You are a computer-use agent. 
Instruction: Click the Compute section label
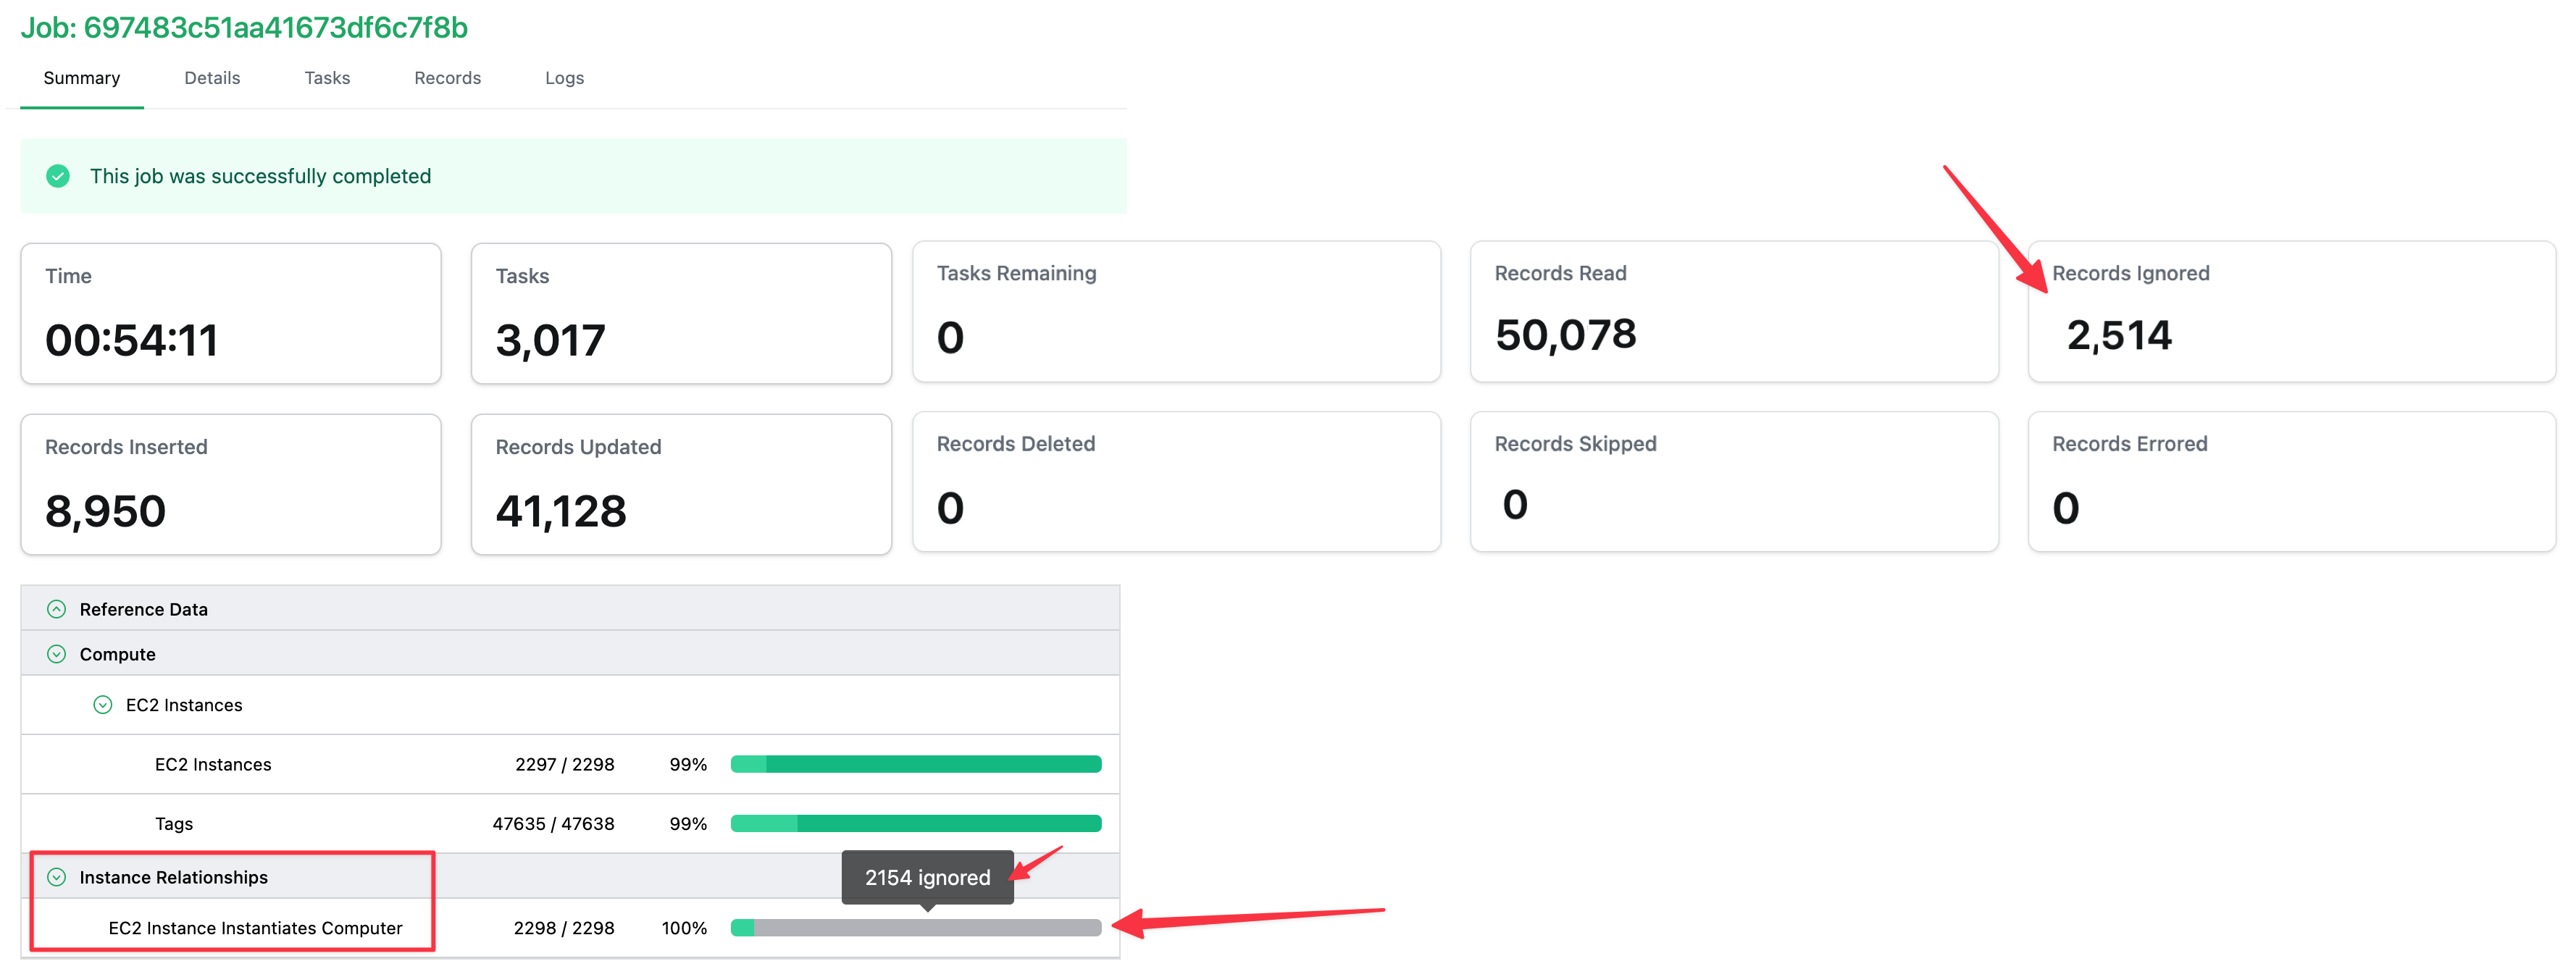coord(118,654)
